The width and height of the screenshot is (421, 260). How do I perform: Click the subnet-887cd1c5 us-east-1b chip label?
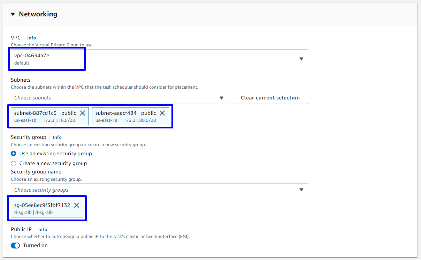tap(44, 116)
